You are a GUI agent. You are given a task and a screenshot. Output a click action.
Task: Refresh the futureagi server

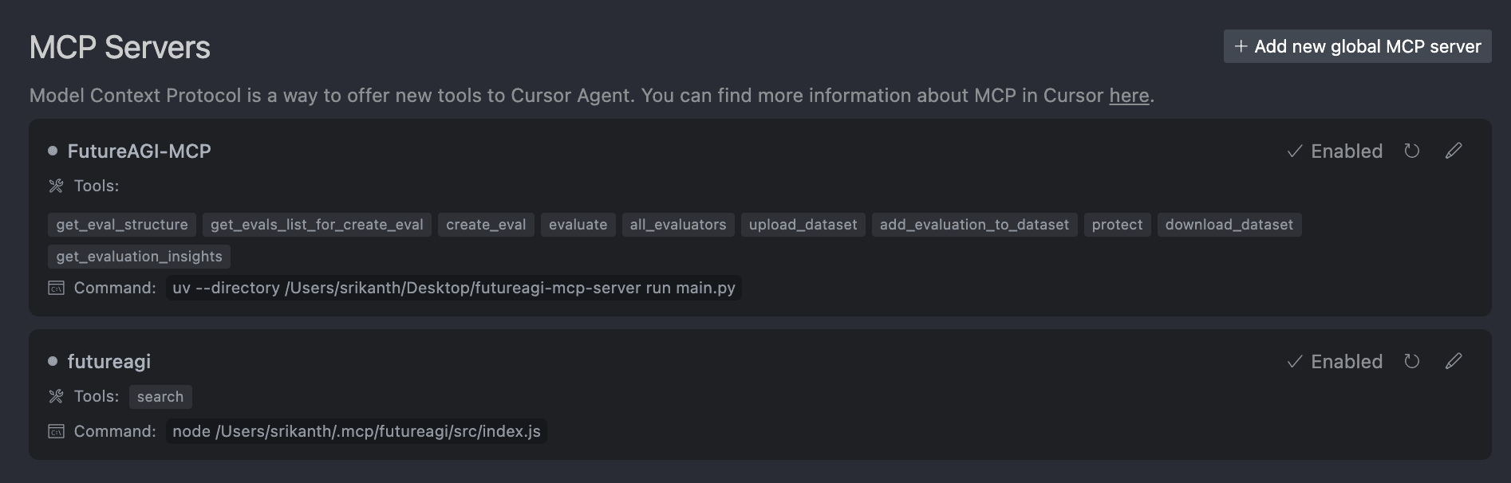tap(1412, 361)
